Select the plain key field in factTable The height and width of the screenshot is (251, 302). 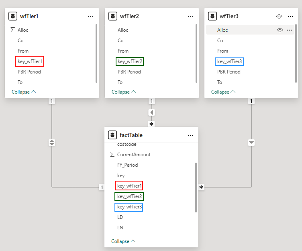tap(121, 175)
